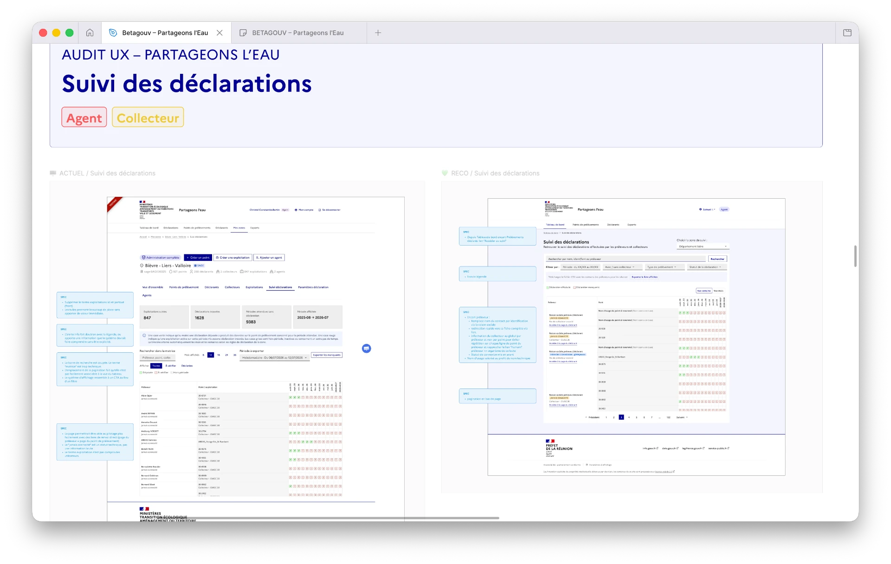Switch to the BETAGOUV – Partageons l'Eau tab
This screenshot has width=891, height=564.
pyautogui.click(x=298, y=32)
